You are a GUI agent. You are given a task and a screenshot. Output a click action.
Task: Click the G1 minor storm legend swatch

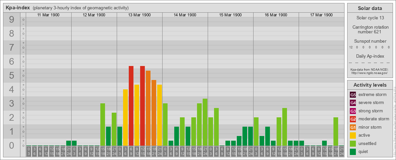click(353, 127)
